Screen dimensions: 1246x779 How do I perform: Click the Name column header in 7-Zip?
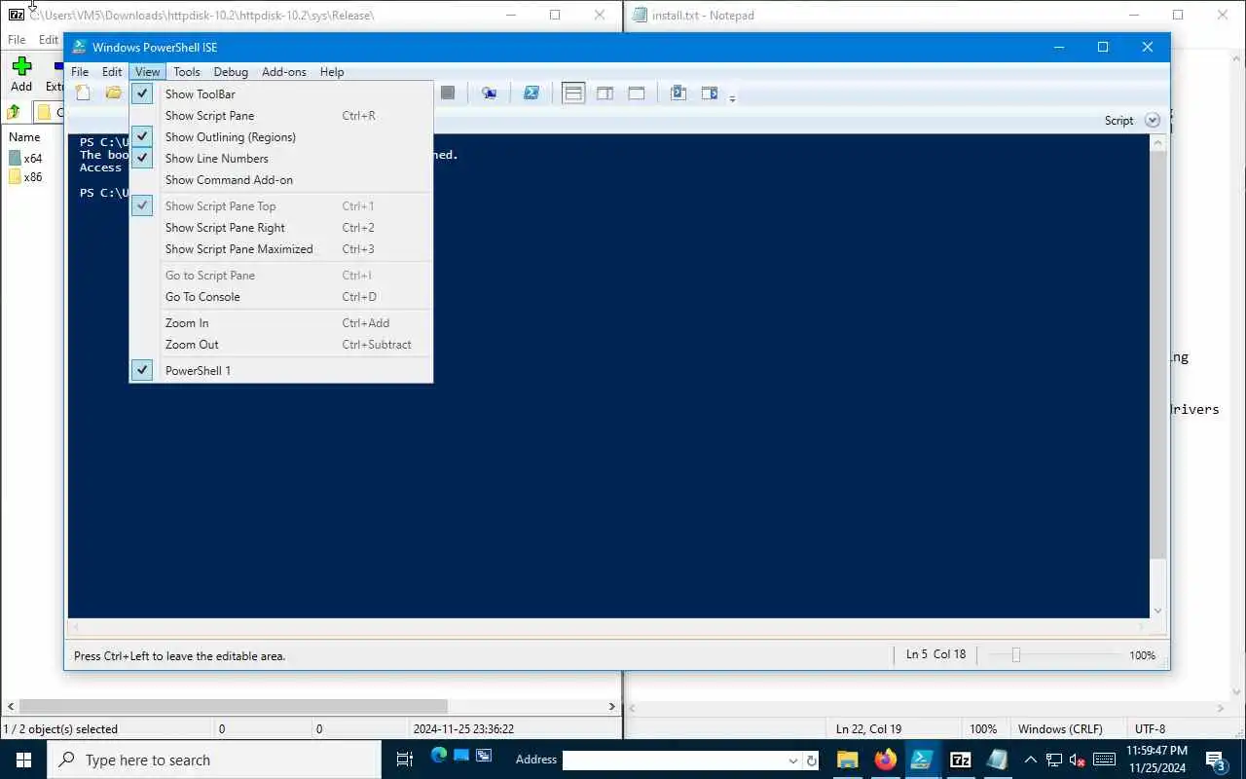(x=25, y=137)
